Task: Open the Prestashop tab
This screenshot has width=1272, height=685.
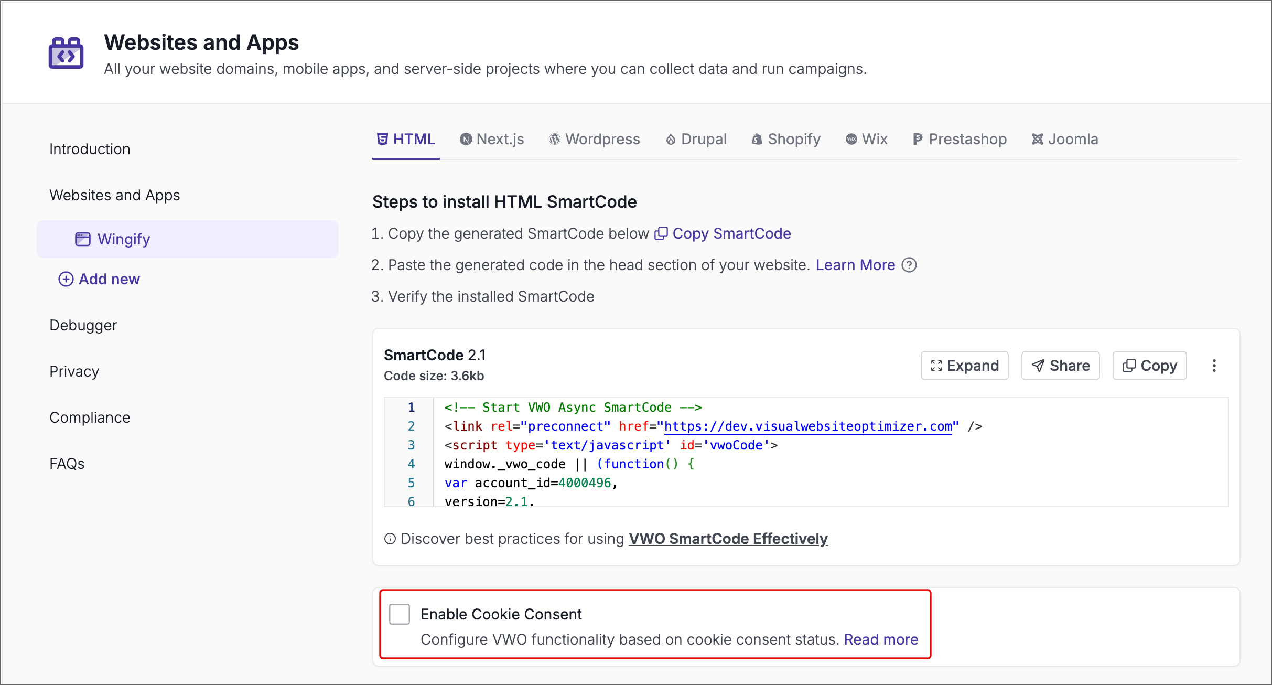Action: (960, 139)
